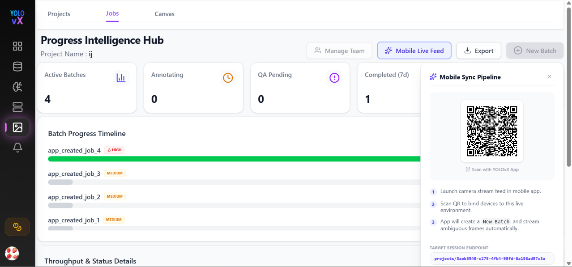Image resolution: width=572 pixels, height=267 pixels.
Task: Click the app_created_job_3 label
Action: pyautogui.click(x=74, y=174)
